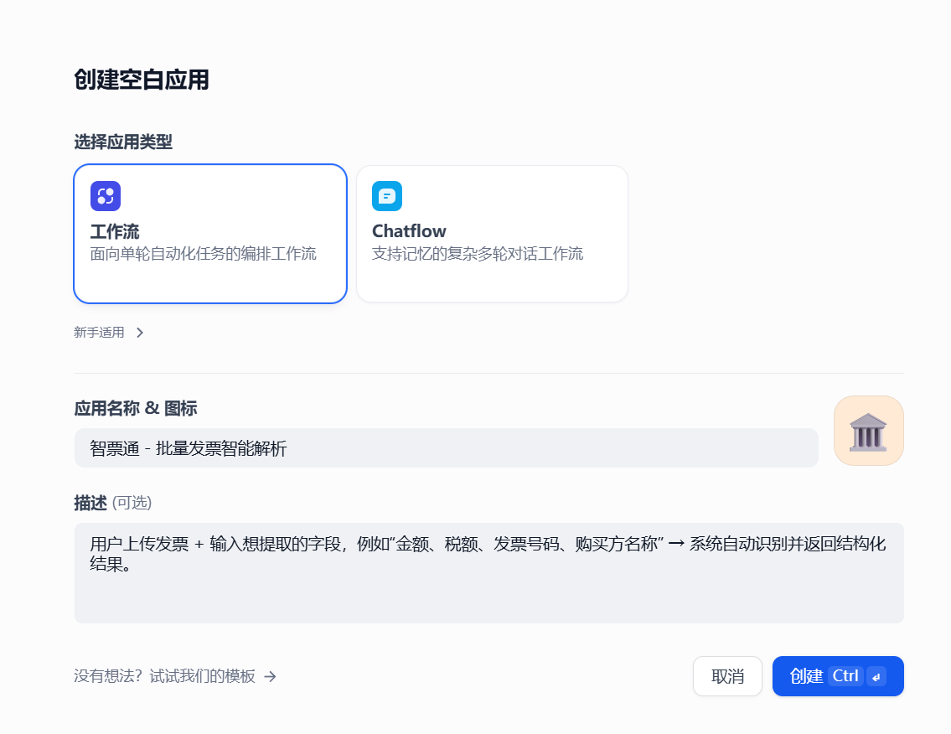Open the app icon picker with bank emoji
Viewport: 951px width, 734px height.
click(x=869, y=431)
